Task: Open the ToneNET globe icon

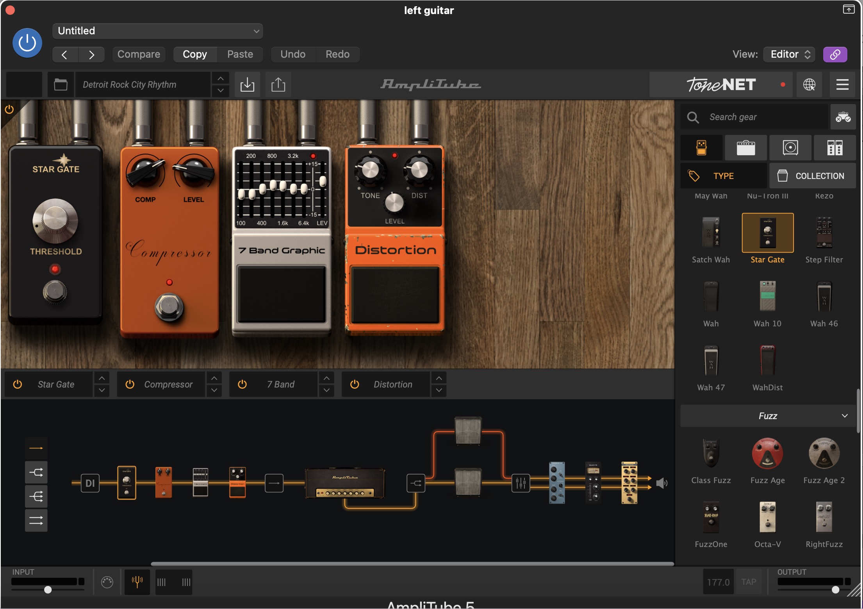Action: 809,85
